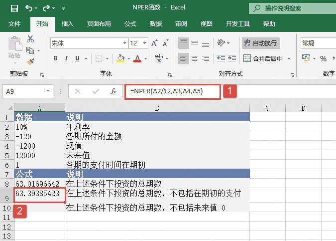336x241 pixels.
Task: Click the Cancel X icon in formula bar
Action: click(x=78, y=91)
